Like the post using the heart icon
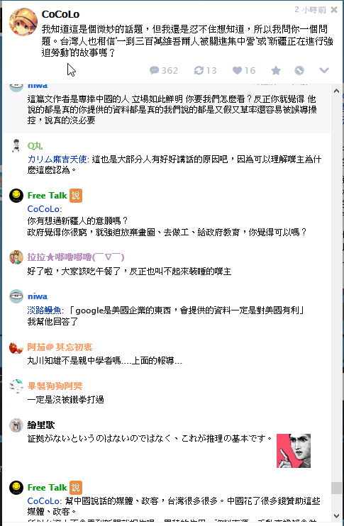This screenshot has width=344, height=526. tap(244, 70)
